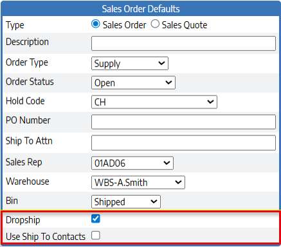Expand the Hold Code dropdown showing CH
The height and width of the screenshot is (247, 281).
154,102
